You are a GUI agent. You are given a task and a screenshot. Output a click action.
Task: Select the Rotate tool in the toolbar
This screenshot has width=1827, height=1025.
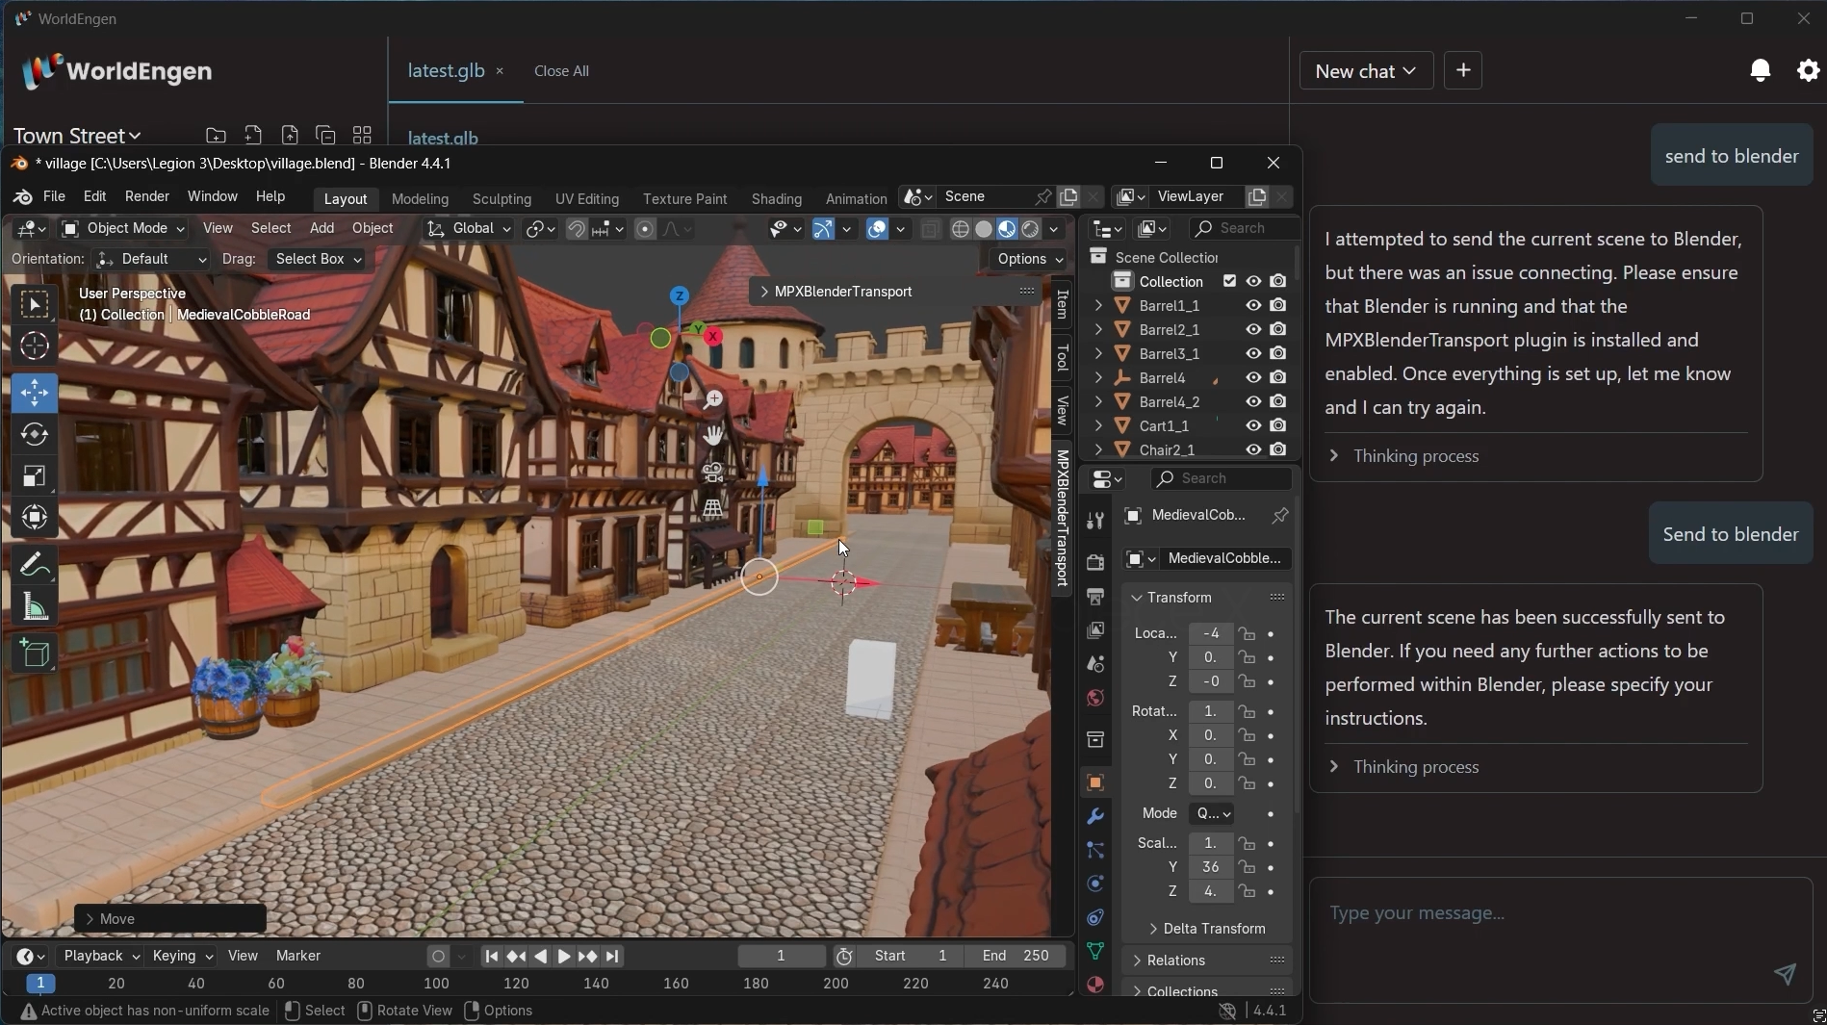pos(35,435)
